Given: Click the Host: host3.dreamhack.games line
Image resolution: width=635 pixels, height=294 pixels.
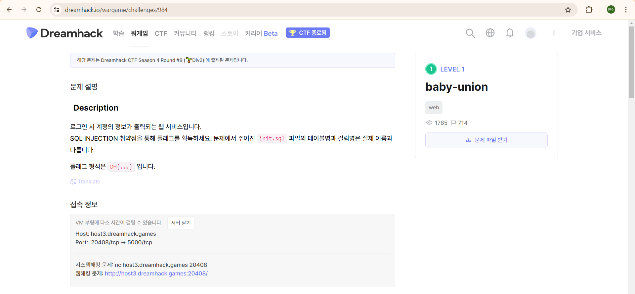Looking at the screenshot, I should click(x=116, y=234).
